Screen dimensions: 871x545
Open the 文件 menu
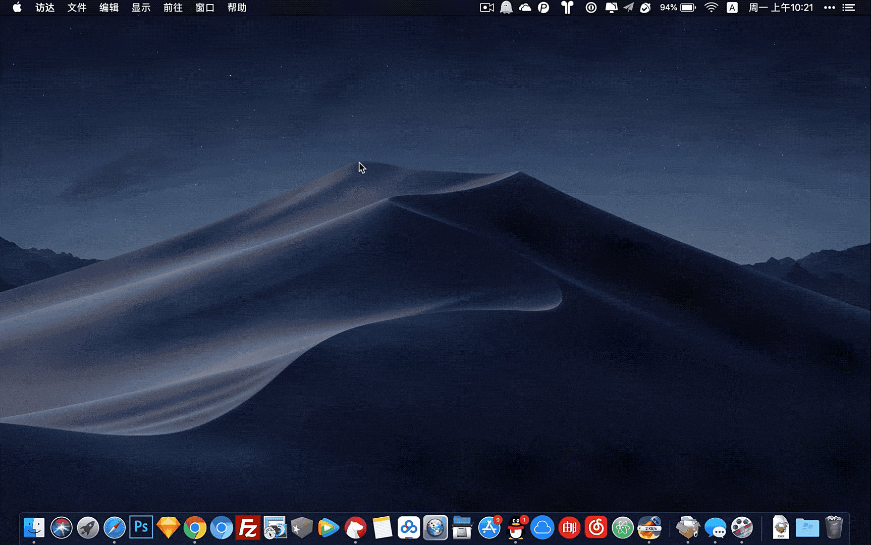point(77,8)
